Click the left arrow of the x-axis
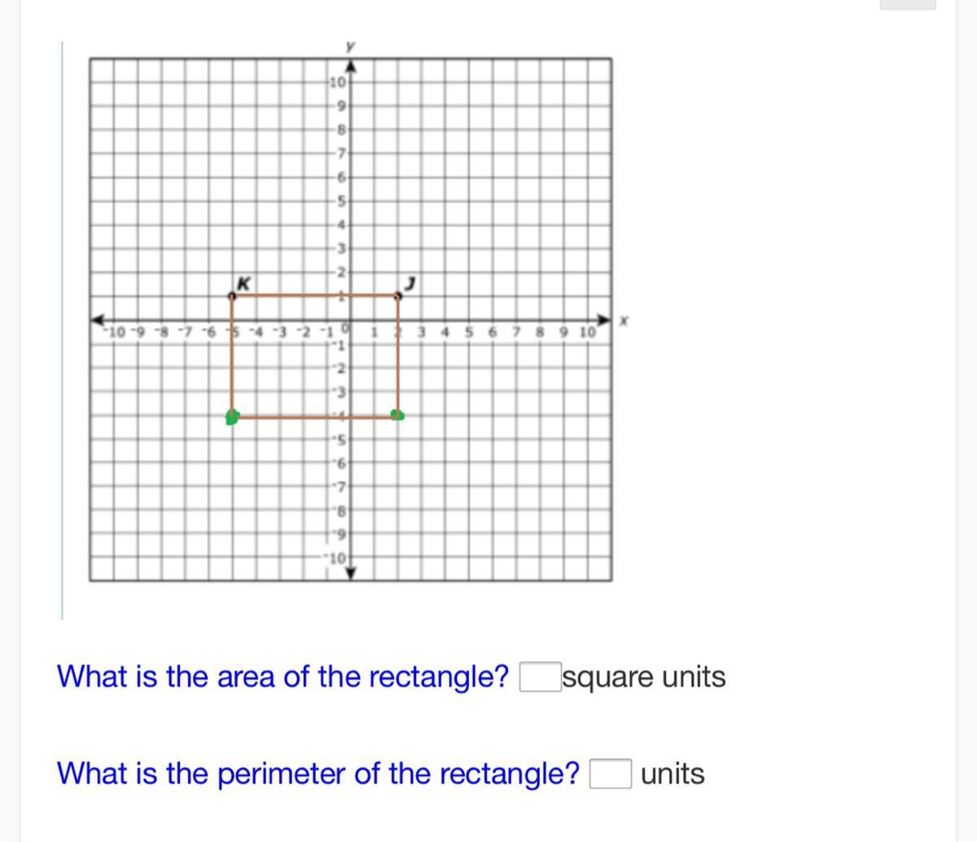The image size is (977, 842). [x=98, y=318]
